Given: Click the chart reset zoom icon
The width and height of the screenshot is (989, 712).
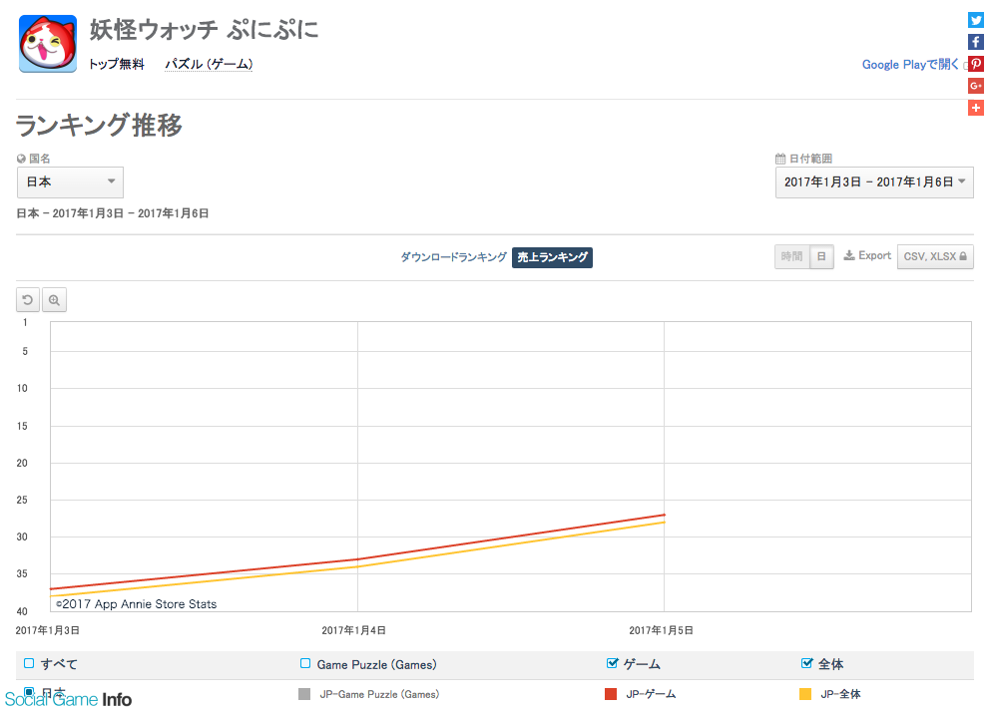Looking at the screenshot, I should pos(28,300).
